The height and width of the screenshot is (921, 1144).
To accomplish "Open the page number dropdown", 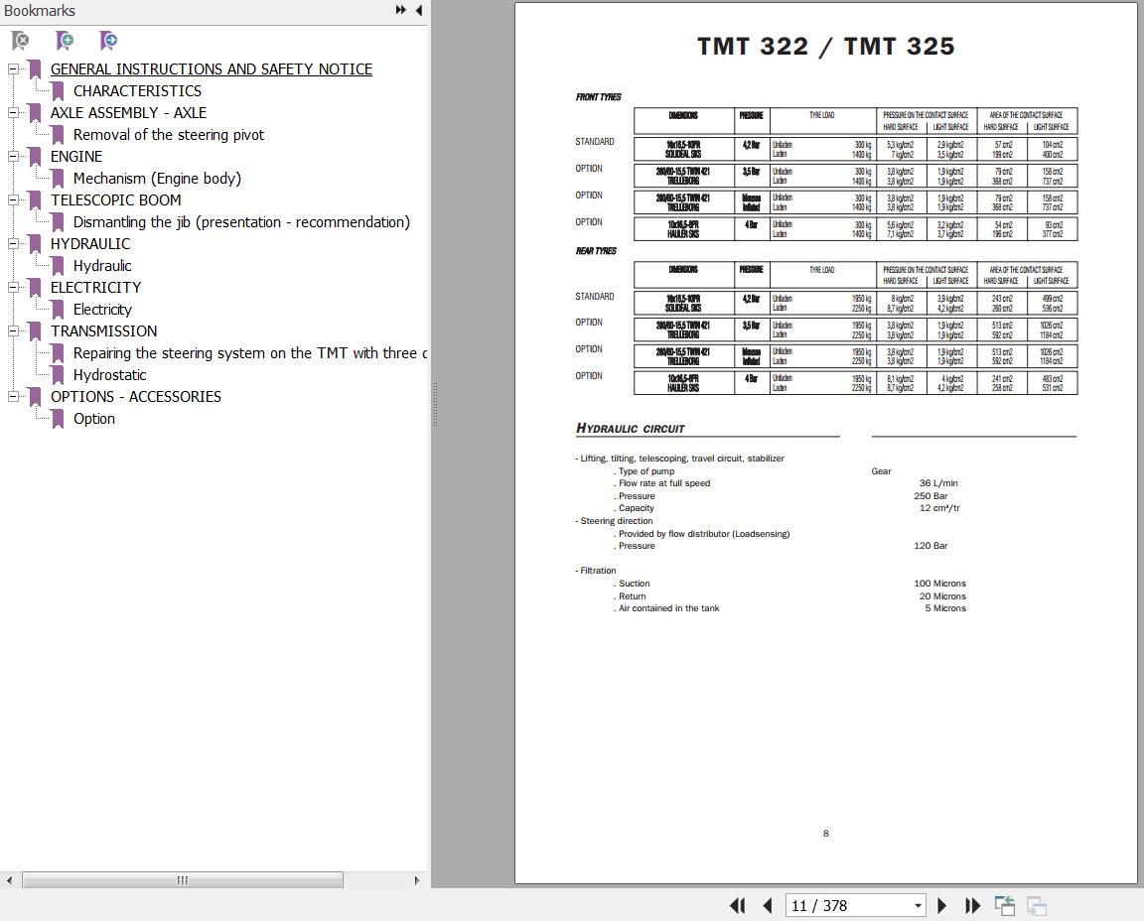I will point(918,906).
